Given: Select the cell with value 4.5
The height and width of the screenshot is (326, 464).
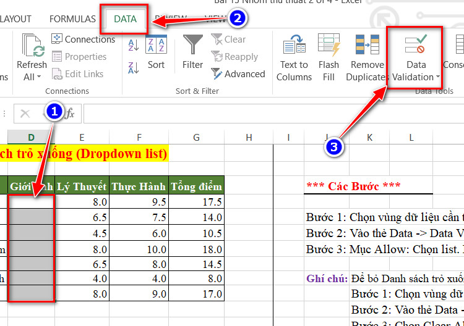Looking at the screenshot, I should 82,233.
